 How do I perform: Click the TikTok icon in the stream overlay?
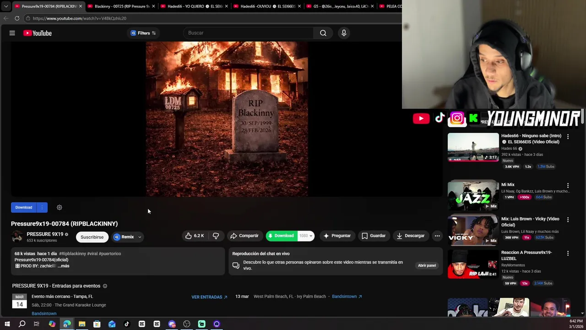[440, 118]
